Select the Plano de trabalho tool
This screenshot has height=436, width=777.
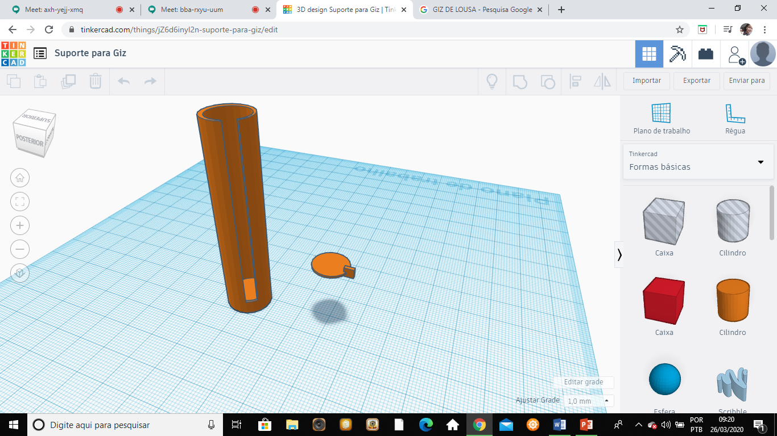pyautogui.click(x=662, y=119)
